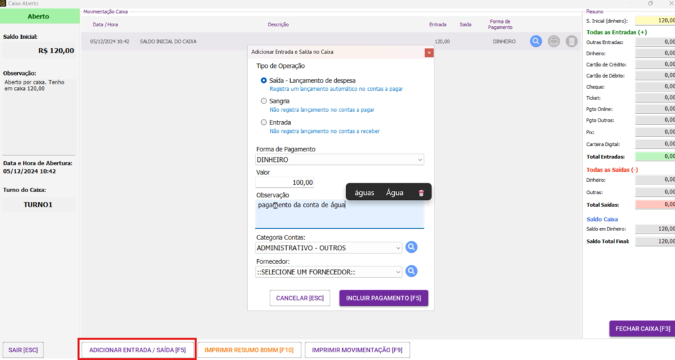This screenshot has width=675, height=360.
Task: Click the trash icon on the SALDO INICIAL row
Action: click(572, 41)
